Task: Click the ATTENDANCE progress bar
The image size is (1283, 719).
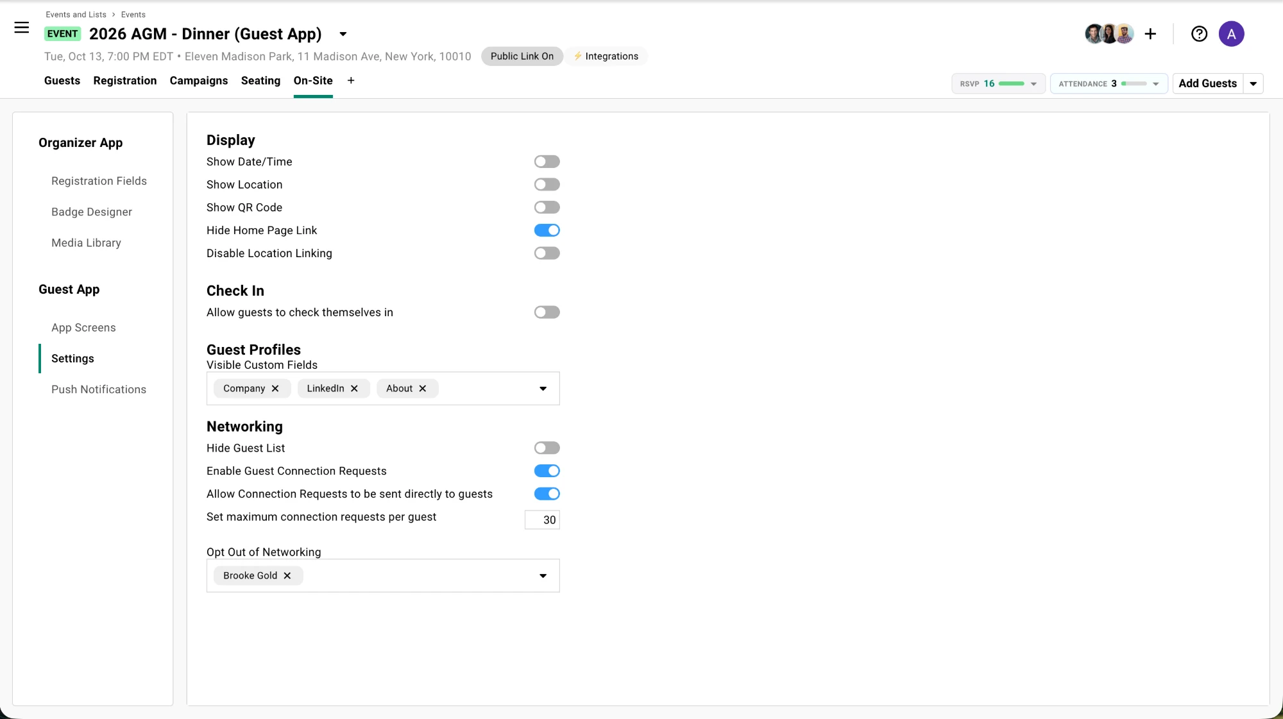Action: click(x=1134, y=83)
